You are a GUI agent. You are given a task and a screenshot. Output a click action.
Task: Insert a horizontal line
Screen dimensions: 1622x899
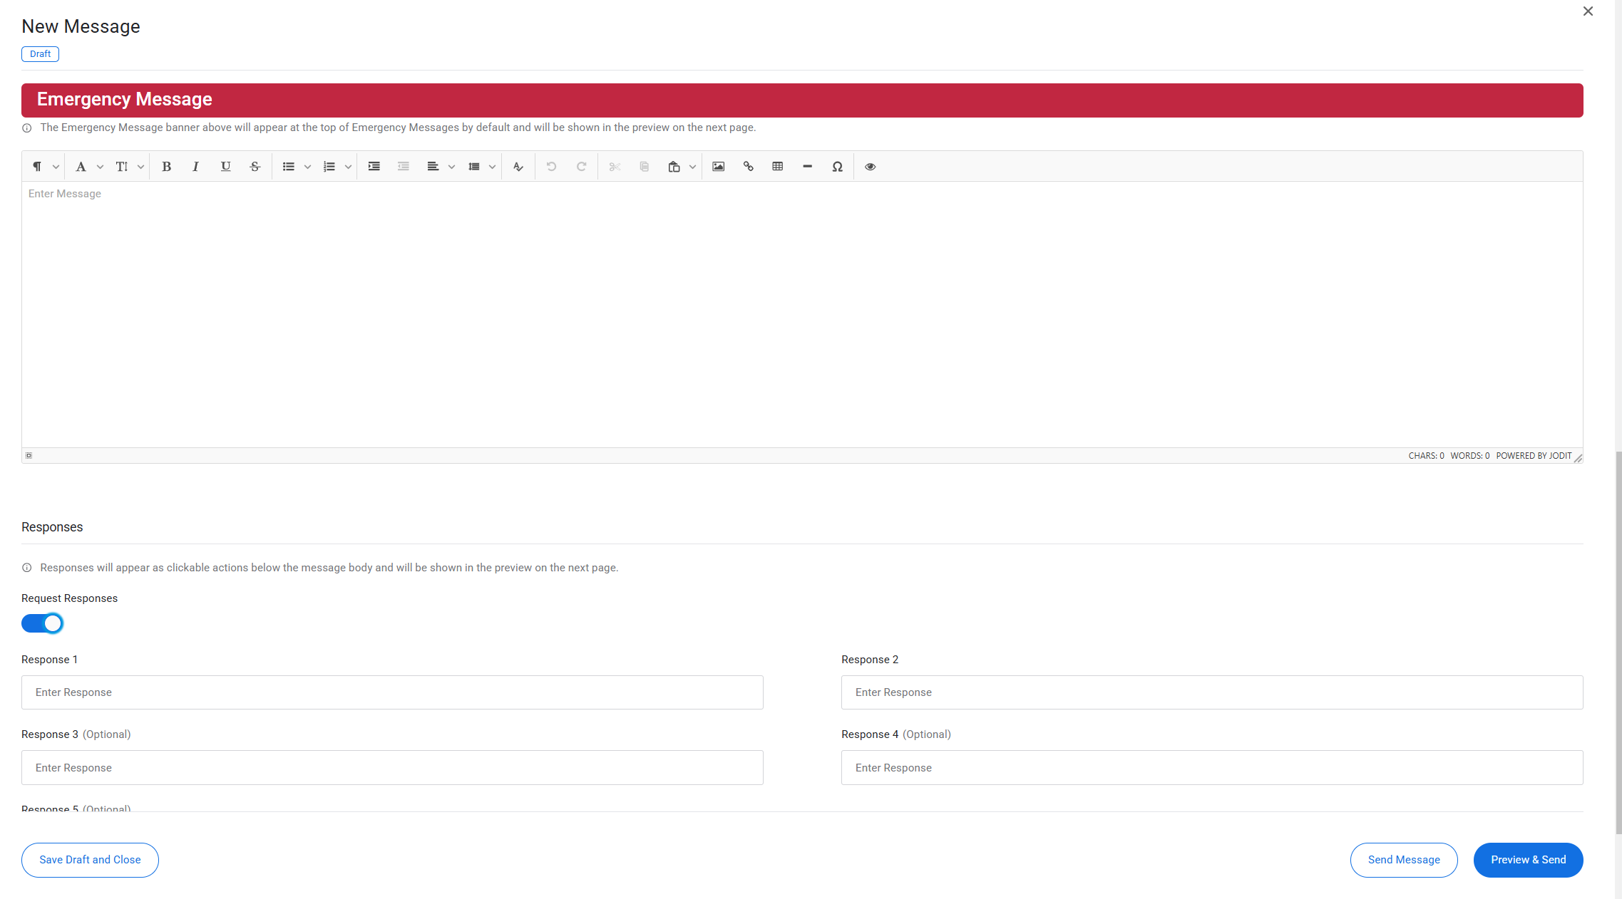tap(807, 167)
